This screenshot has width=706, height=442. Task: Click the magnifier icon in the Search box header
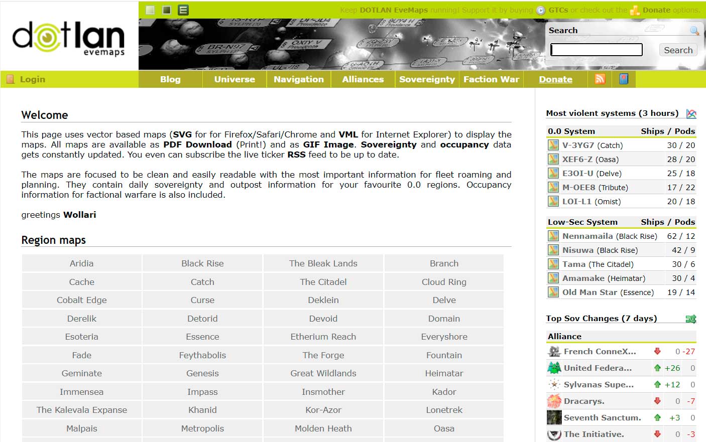pos(694,31)
